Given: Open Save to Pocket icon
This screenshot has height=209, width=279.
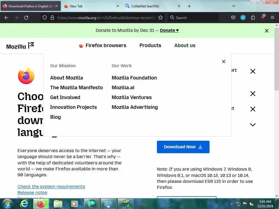Looking at the screenshot, I should pyautogui.click(x=233, y=18).
